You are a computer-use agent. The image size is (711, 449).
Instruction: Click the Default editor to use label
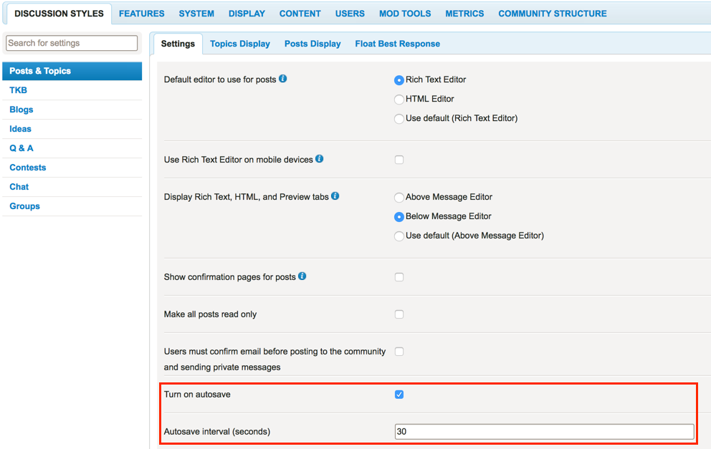coord(220,79)
